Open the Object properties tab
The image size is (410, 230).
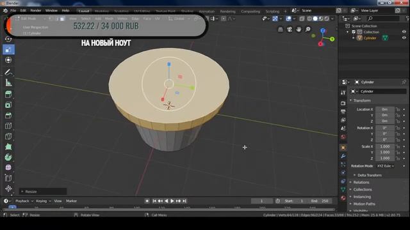pyautogui.click(x=343, y=148)
